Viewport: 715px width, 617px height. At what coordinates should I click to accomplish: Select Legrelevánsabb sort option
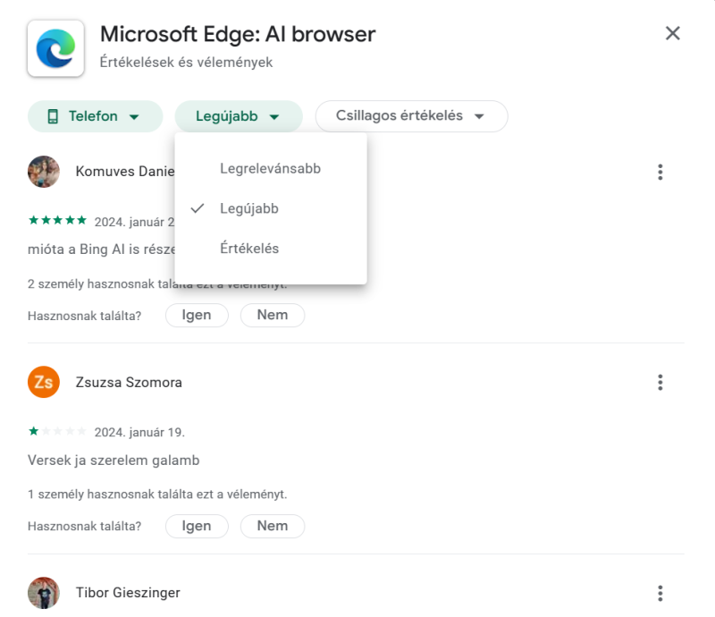click(271, 168)
